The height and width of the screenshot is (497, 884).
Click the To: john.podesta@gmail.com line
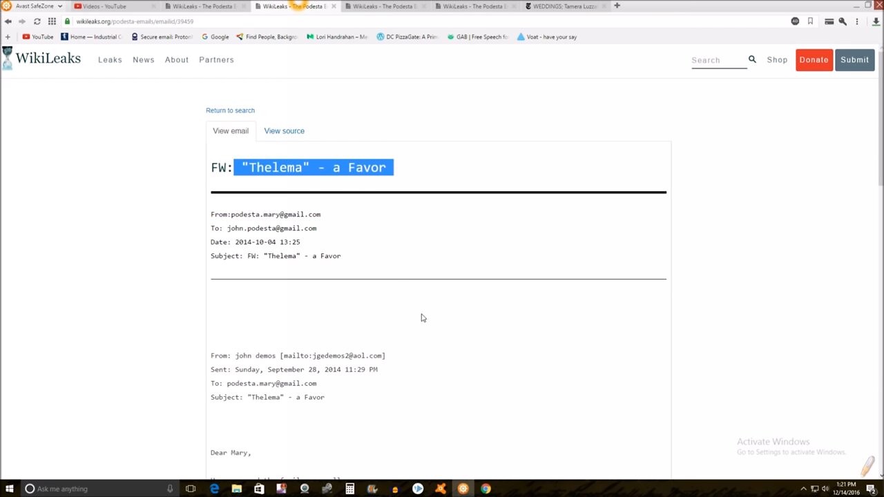click(263, 228)
